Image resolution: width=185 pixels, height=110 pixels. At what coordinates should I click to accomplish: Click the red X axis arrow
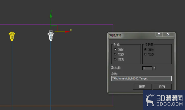click(x=67, y=32)
